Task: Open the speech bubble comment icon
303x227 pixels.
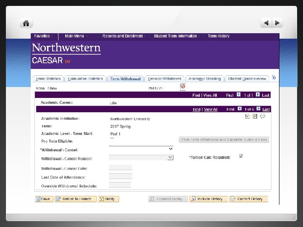Action: click(263, 116)
